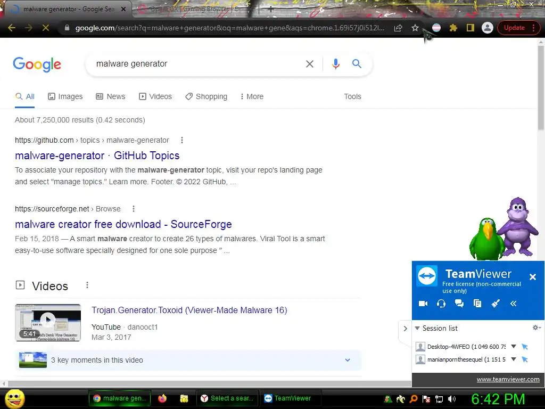
Task: Open the smiley face Start button
Action: (x=14, y=398)
